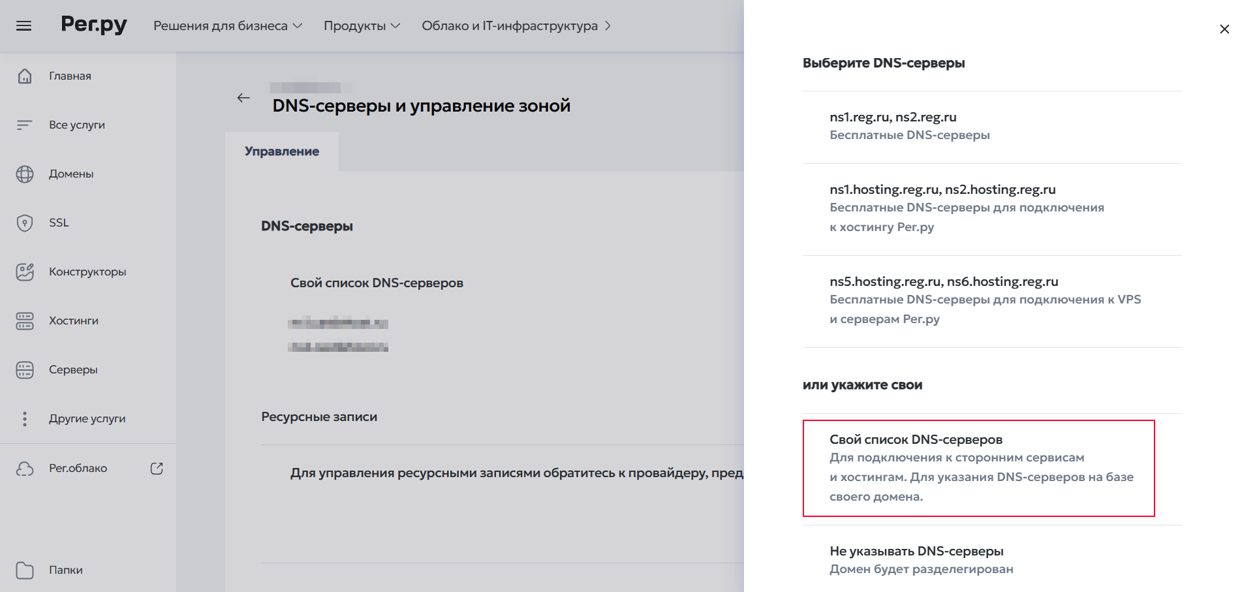The image size is (1240, 592).
Task: Open Все услуги in sidebar
Action: click(x=76, y=125)
